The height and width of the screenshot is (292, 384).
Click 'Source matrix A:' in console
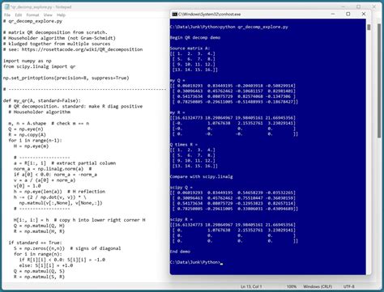tap(190, 49)
